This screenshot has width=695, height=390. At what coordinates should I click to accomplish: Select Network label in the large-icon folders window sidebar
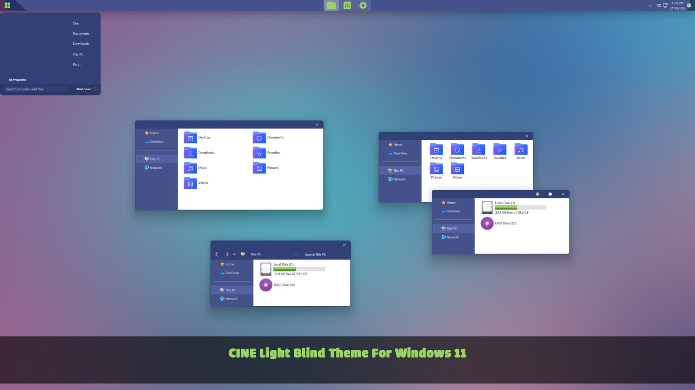coord(399,180)
